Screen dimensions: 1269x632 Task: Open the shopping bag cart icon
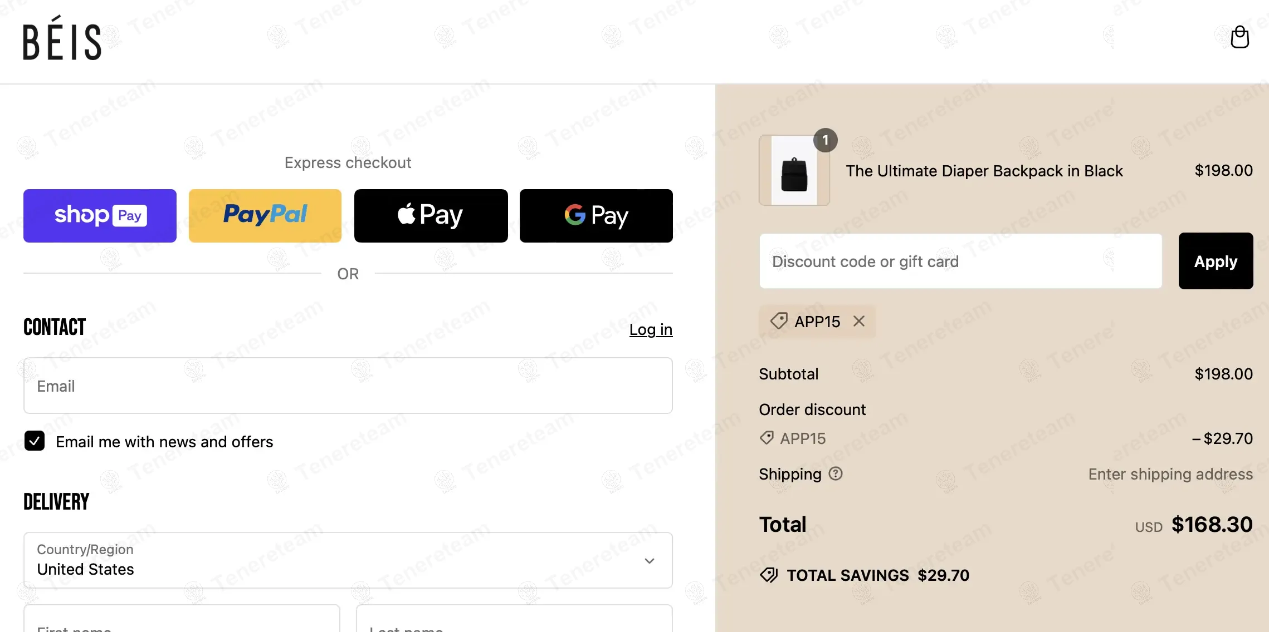tap(1239, 37)
